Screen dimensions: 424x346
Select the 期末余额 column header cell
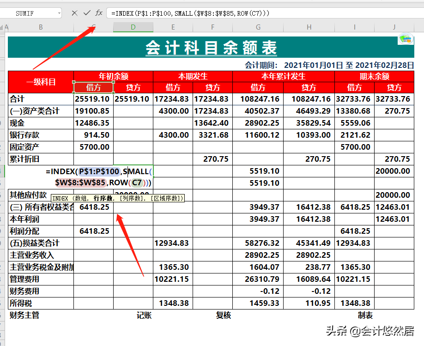(x=374, y=76)
